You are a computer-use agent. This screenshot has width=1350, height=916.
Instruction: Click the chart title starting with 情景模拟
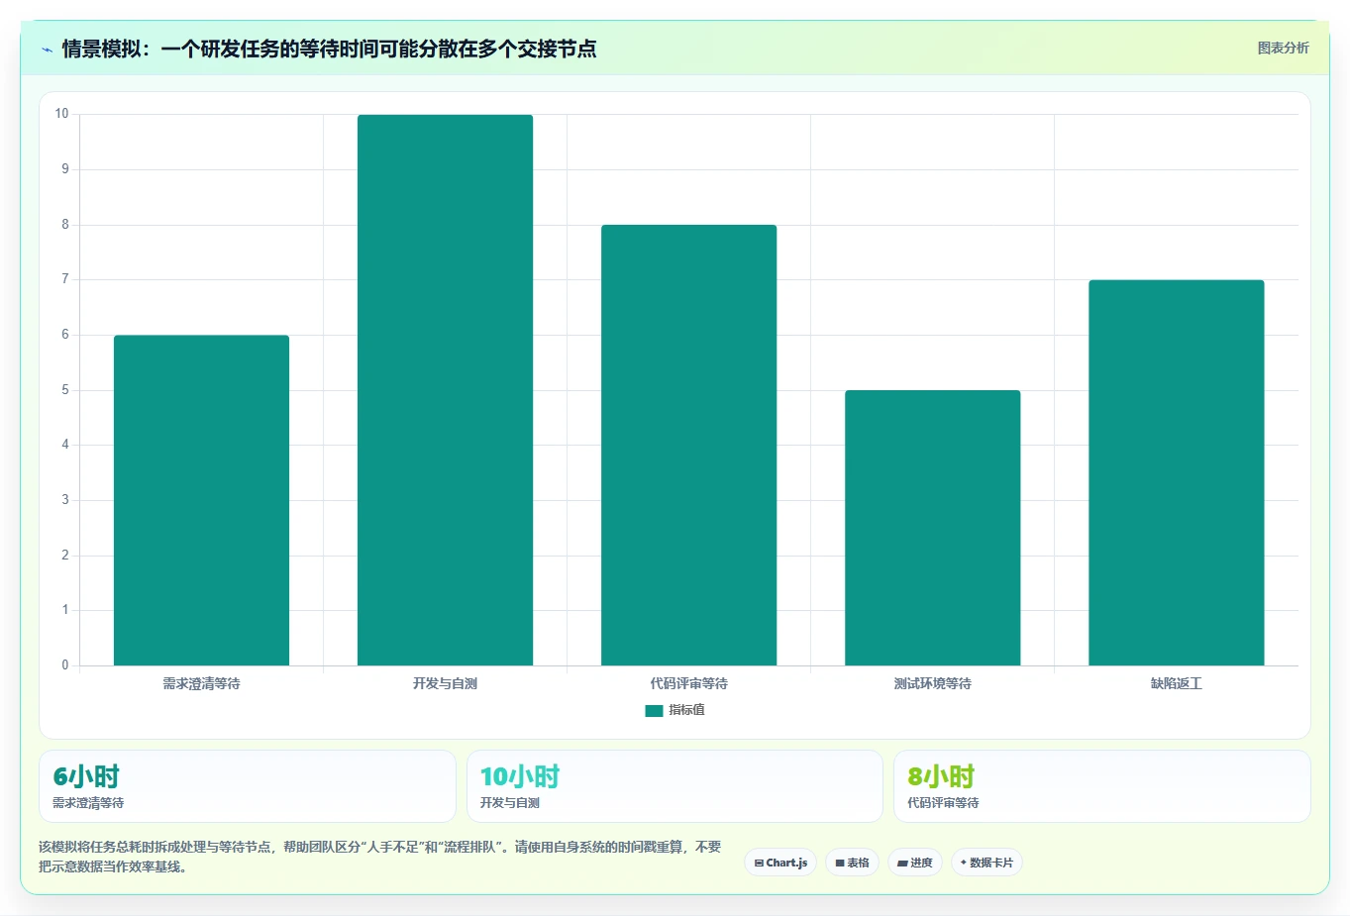coord(329,49)
